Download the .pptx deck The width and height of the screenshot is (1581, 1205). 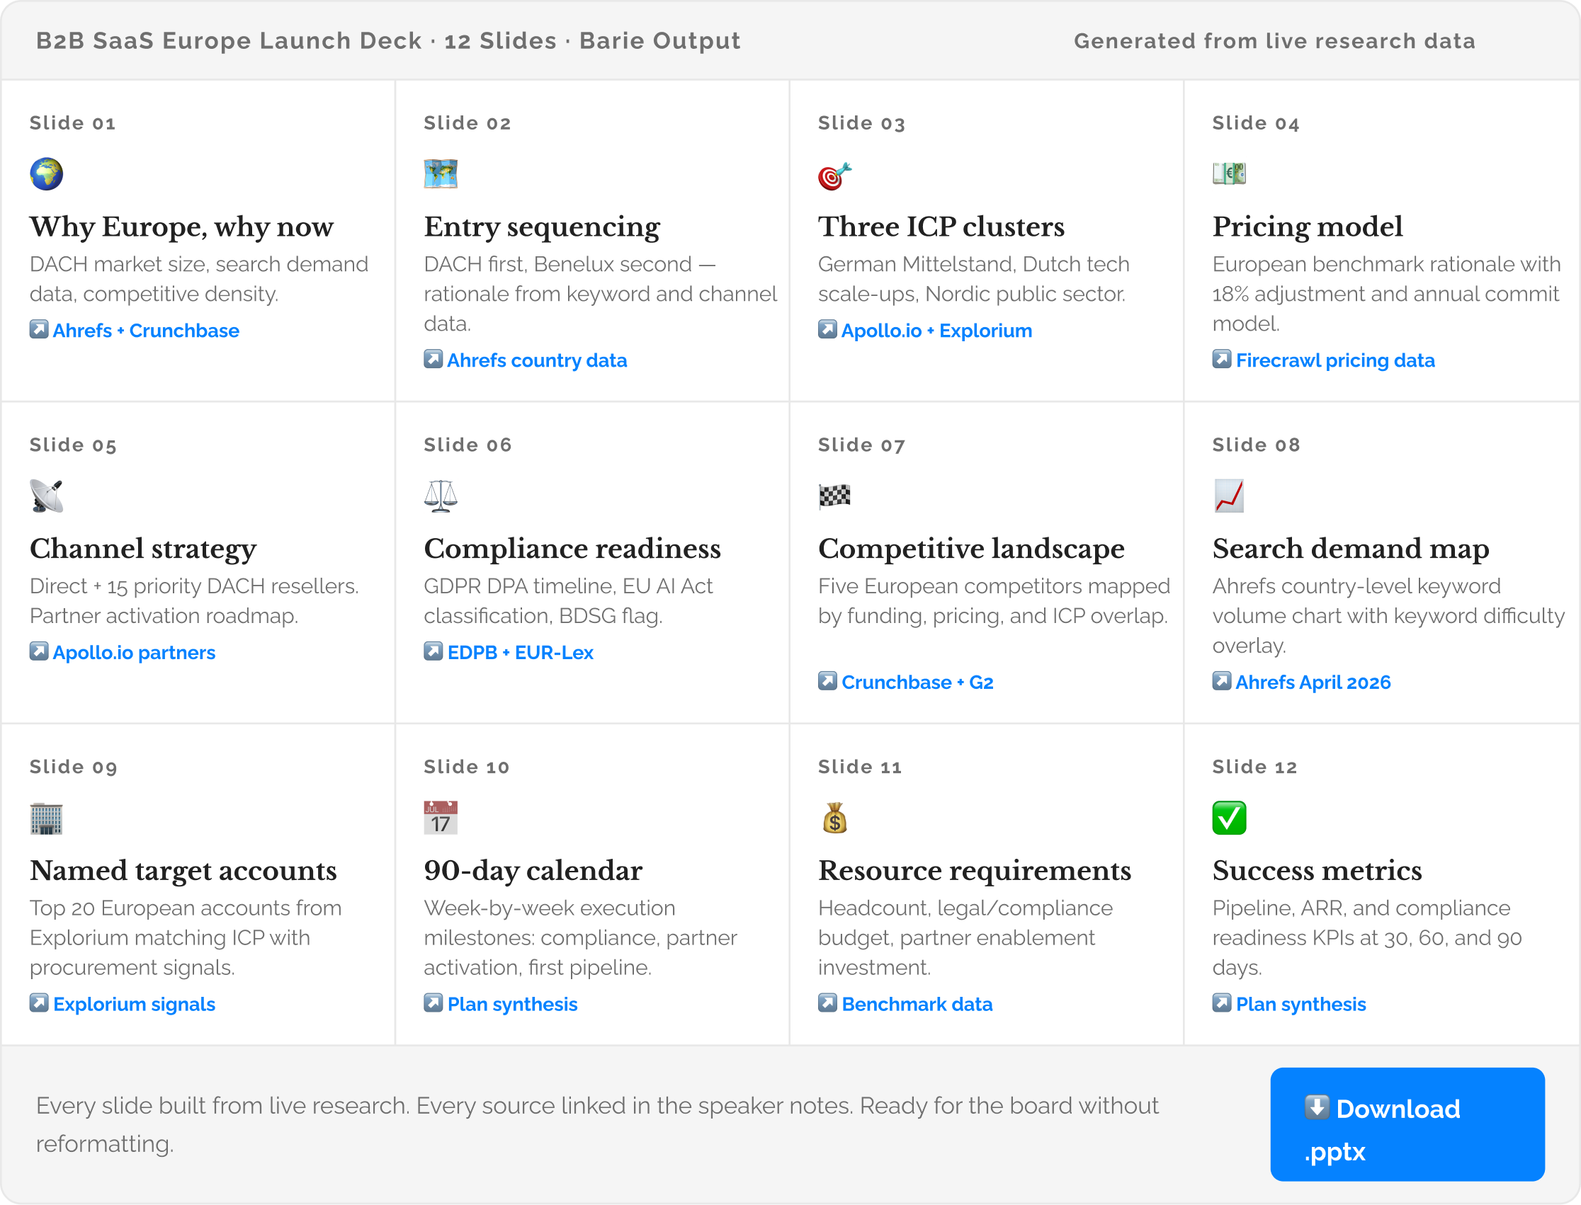(1407, 1125)
